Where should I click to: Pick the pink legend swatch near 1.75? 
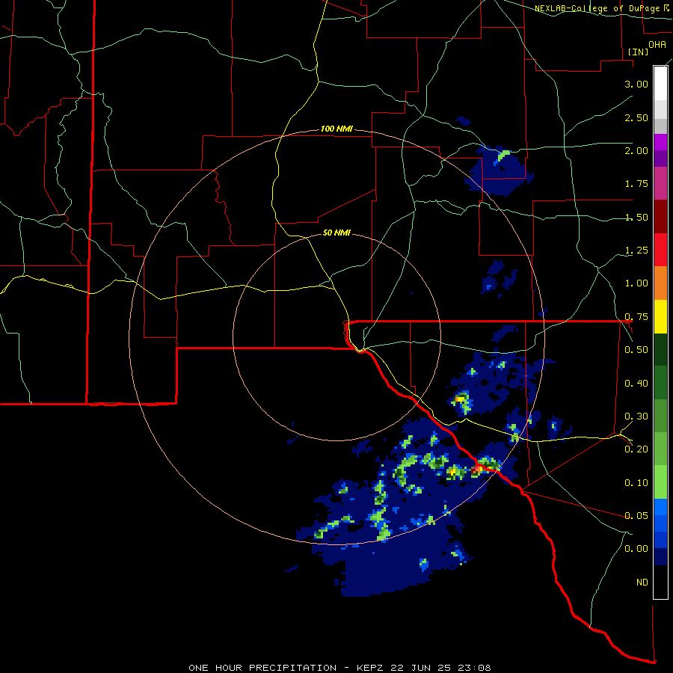660,183
